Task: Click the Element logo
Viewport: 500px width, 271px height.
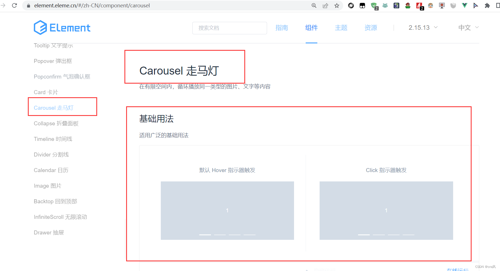Action: 62,27
